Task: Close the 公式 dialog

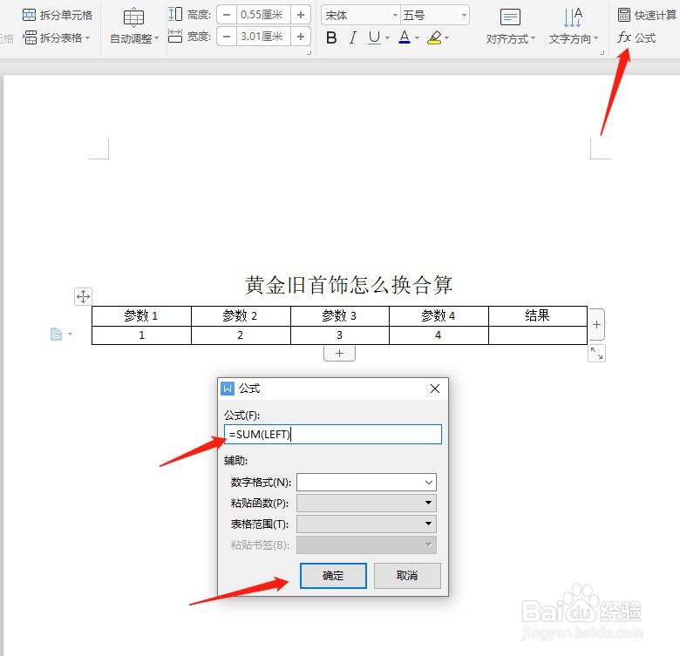Action: [435, 389]
